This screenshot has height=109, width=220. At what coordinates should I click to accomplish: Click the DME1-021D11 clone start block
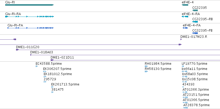tap(52, 60)
